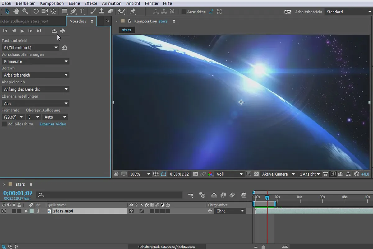The image size is (373, 249).
Task: Open the Ebeneneinstellungen Aus dropdown
Action: pos(35,103)
